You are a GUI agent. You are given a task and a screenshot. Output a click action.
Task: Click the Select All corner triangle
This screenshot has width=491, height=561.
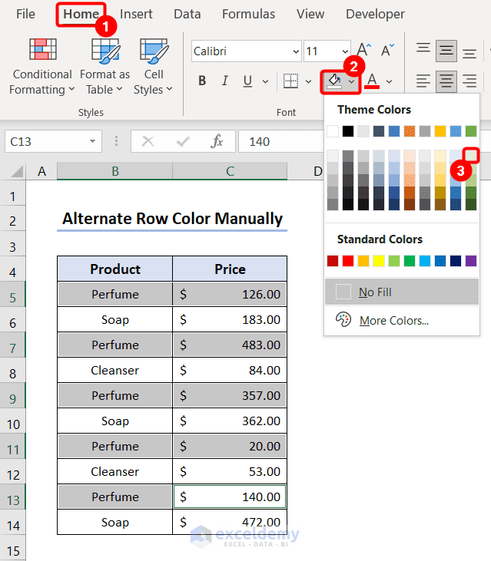point(16,171)
